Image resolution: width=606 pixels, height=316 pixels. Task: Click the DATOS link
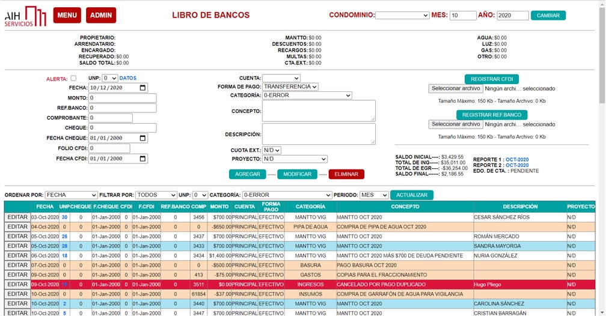pyautogui.click(x=128, y=78)
